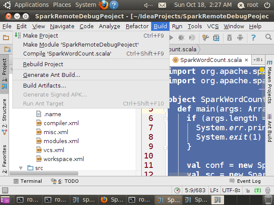Click the volume speaker icon in the top panel
Viewport: 274px width, 205px height.
tap(149, 5)
